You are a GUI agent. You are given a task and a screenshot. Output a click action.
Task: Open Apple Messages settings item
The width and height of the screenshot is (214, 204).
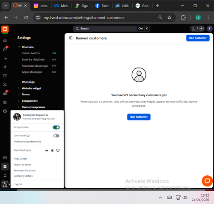(x=32, y=72)
